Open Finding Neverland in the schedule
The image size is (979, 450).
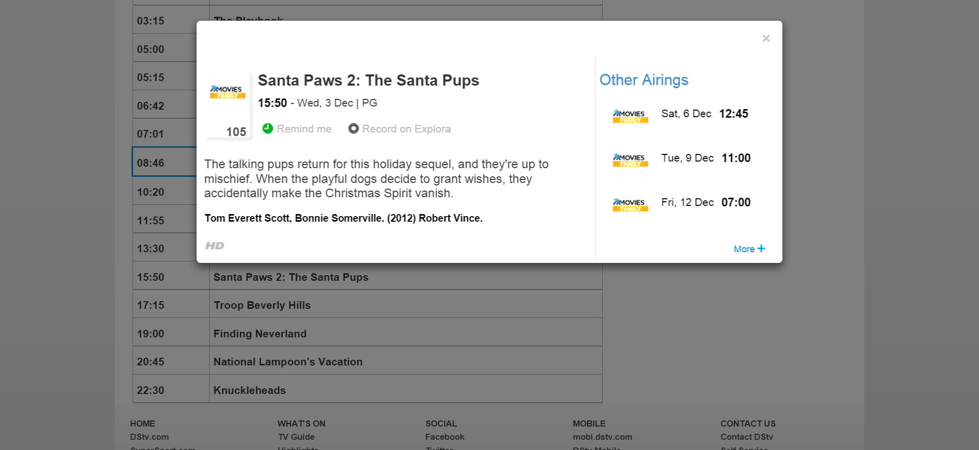[260, 334]
